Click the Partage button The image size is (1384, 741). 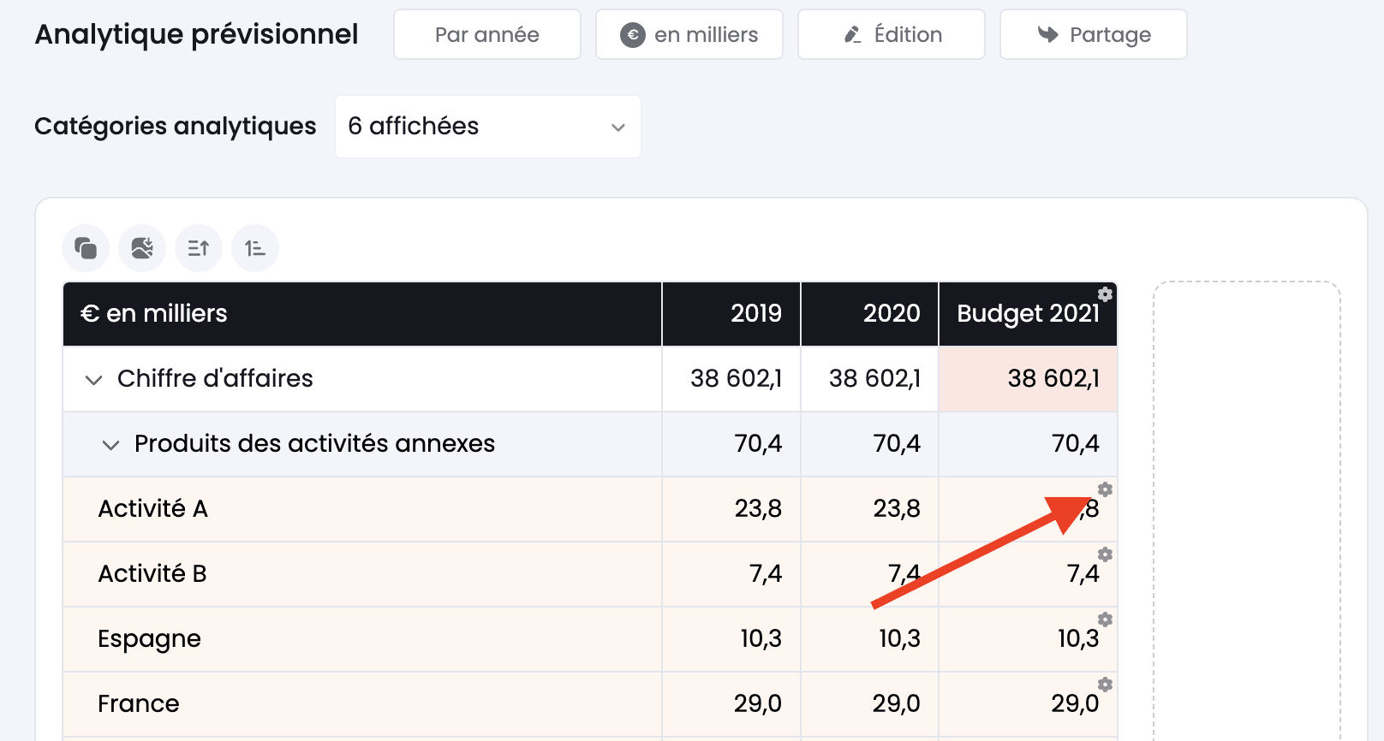[1094, 34]
